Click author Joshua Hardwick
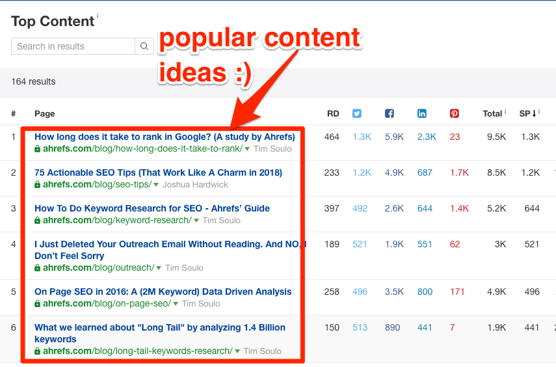 click(x=195, y=185)
